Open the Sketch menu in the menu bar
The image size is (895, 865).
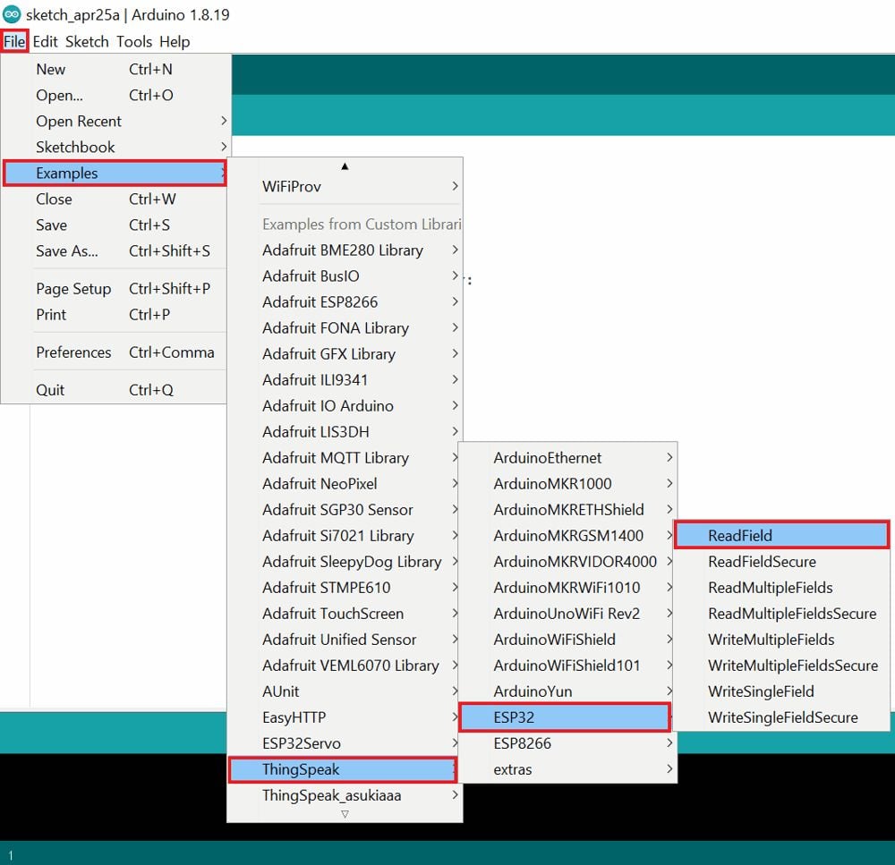(87, 41)
